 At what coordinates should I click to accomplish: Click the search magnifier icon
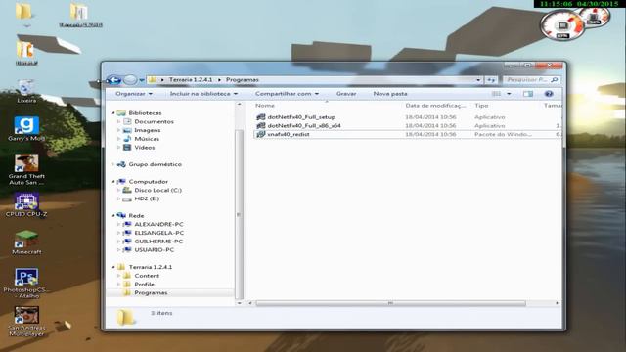click(x=555, y=80)
